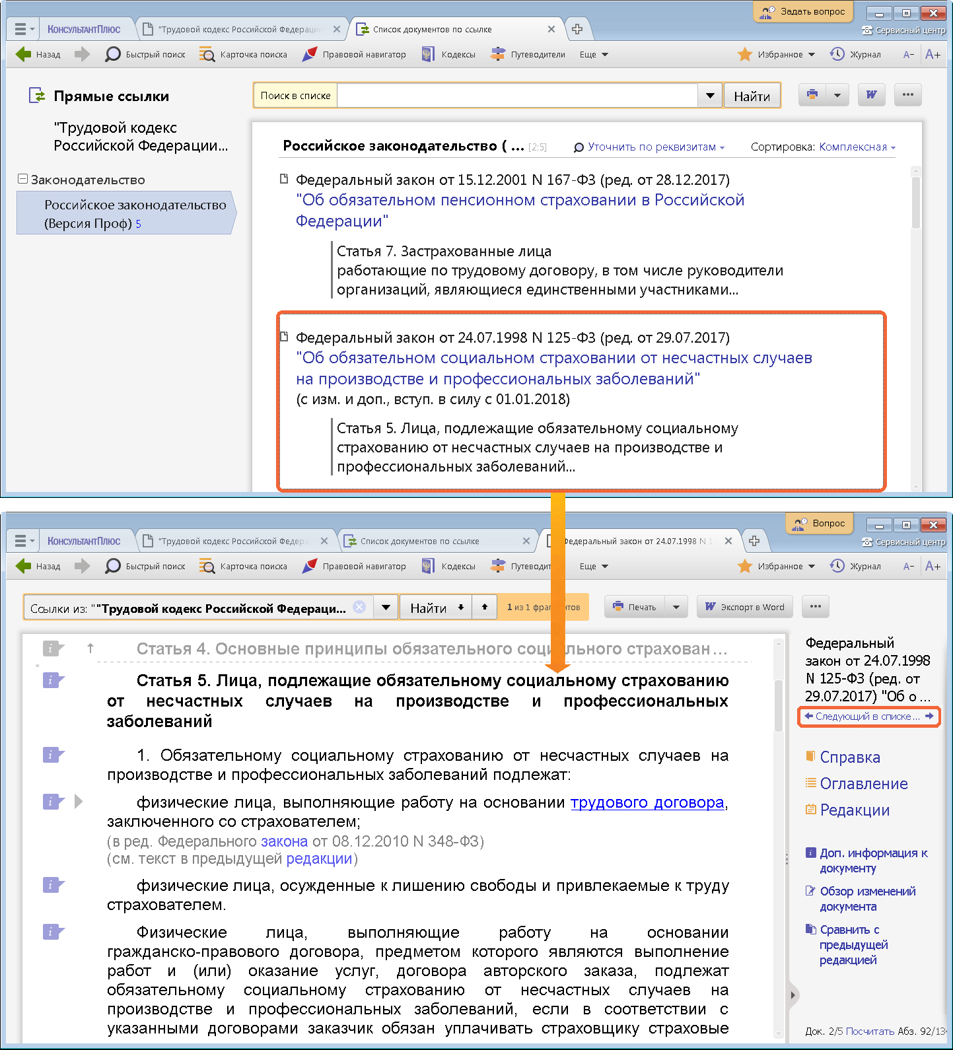Clear Ссылки из search field

click(x=359, y=607)
